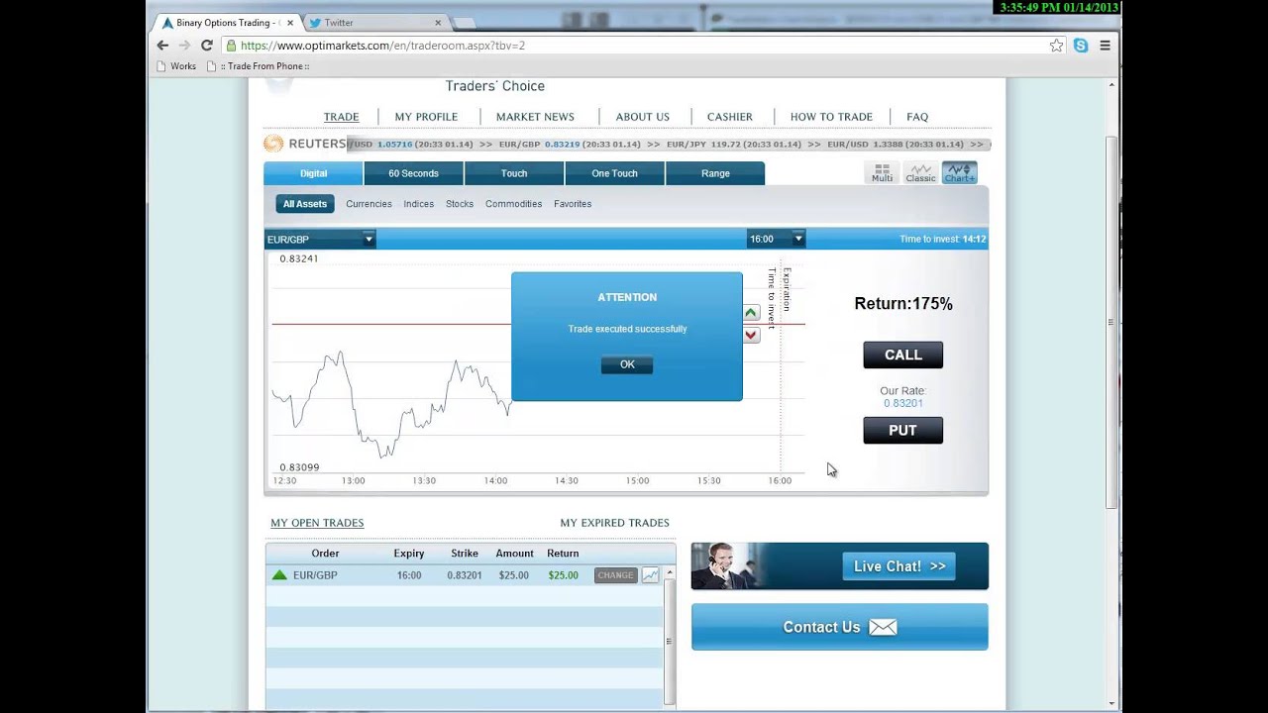
Task: Open CASHIER menu item
Action: point(730,117)
